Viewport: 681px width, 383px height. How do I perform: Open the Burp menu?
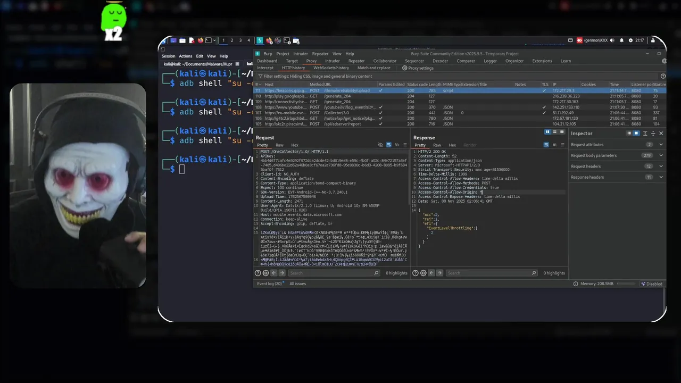[x=268, y=54]
